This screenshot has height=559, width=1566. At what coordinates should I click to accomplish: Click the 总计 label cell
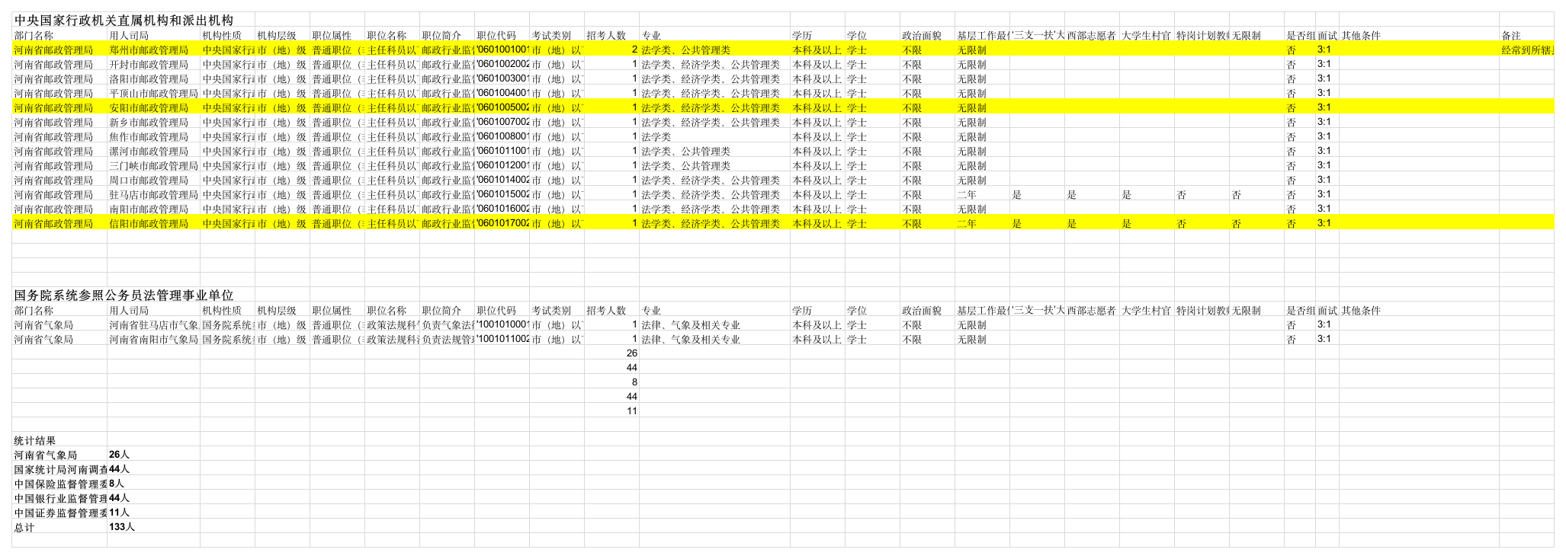point(59,527)
